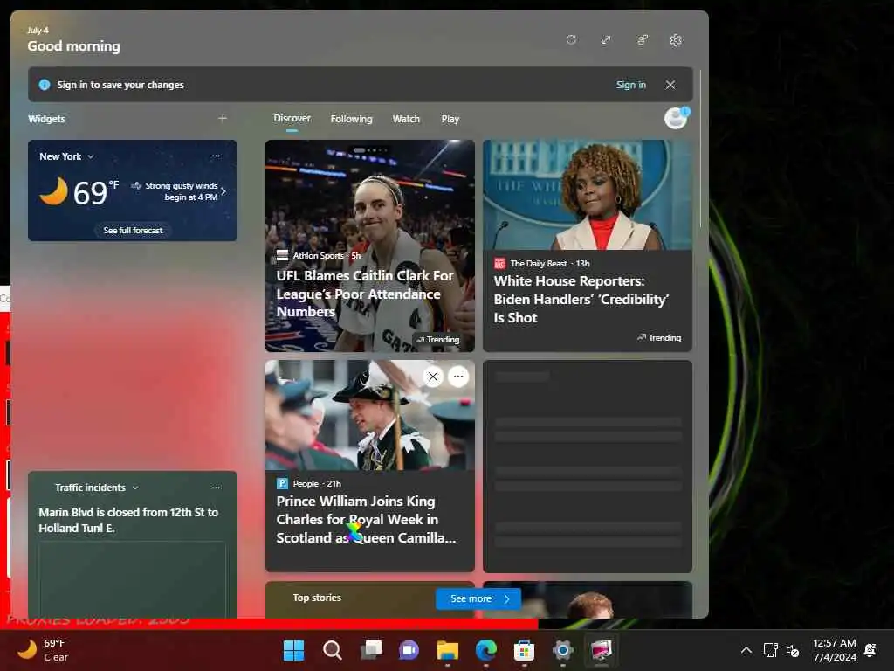
Task: Click The Daily Beast source icon
Action: [x=499, y=263]
